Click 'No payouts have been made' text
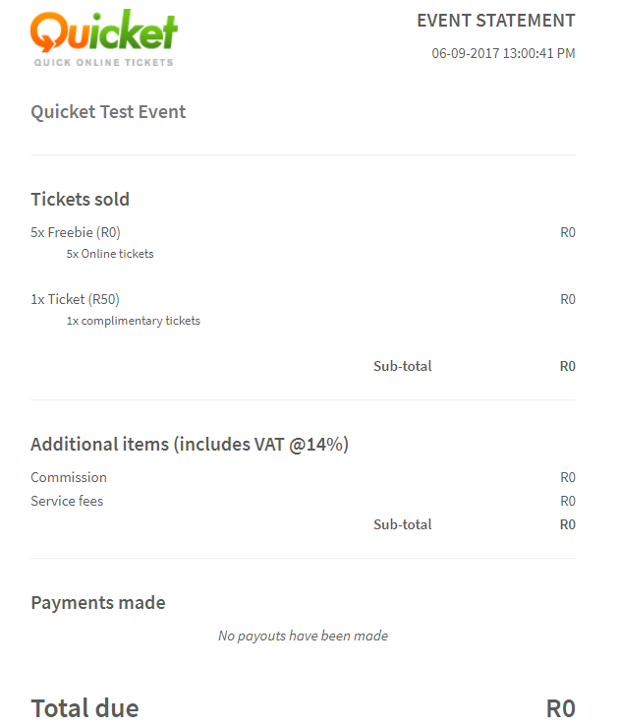 click(303, 636)
